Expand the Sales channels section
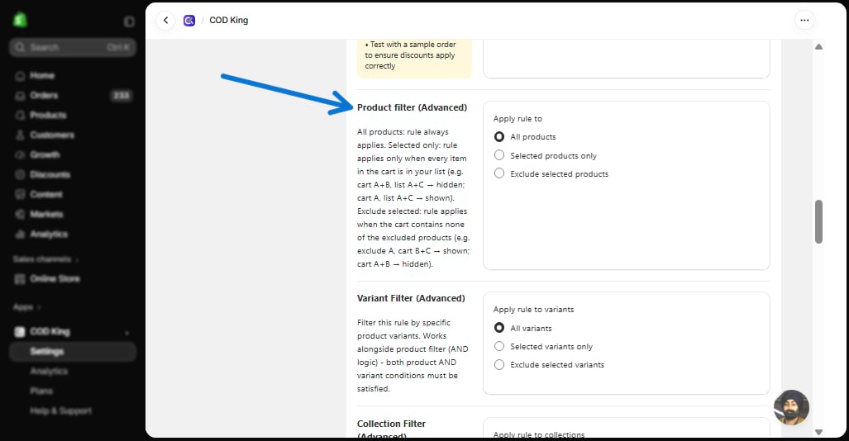 [46, 259]
